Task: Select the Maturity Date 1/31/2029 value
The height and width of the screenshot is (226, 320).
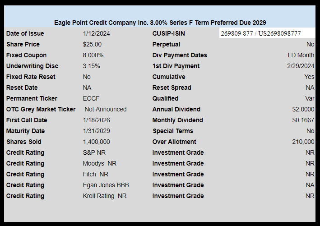Action: 96,131
